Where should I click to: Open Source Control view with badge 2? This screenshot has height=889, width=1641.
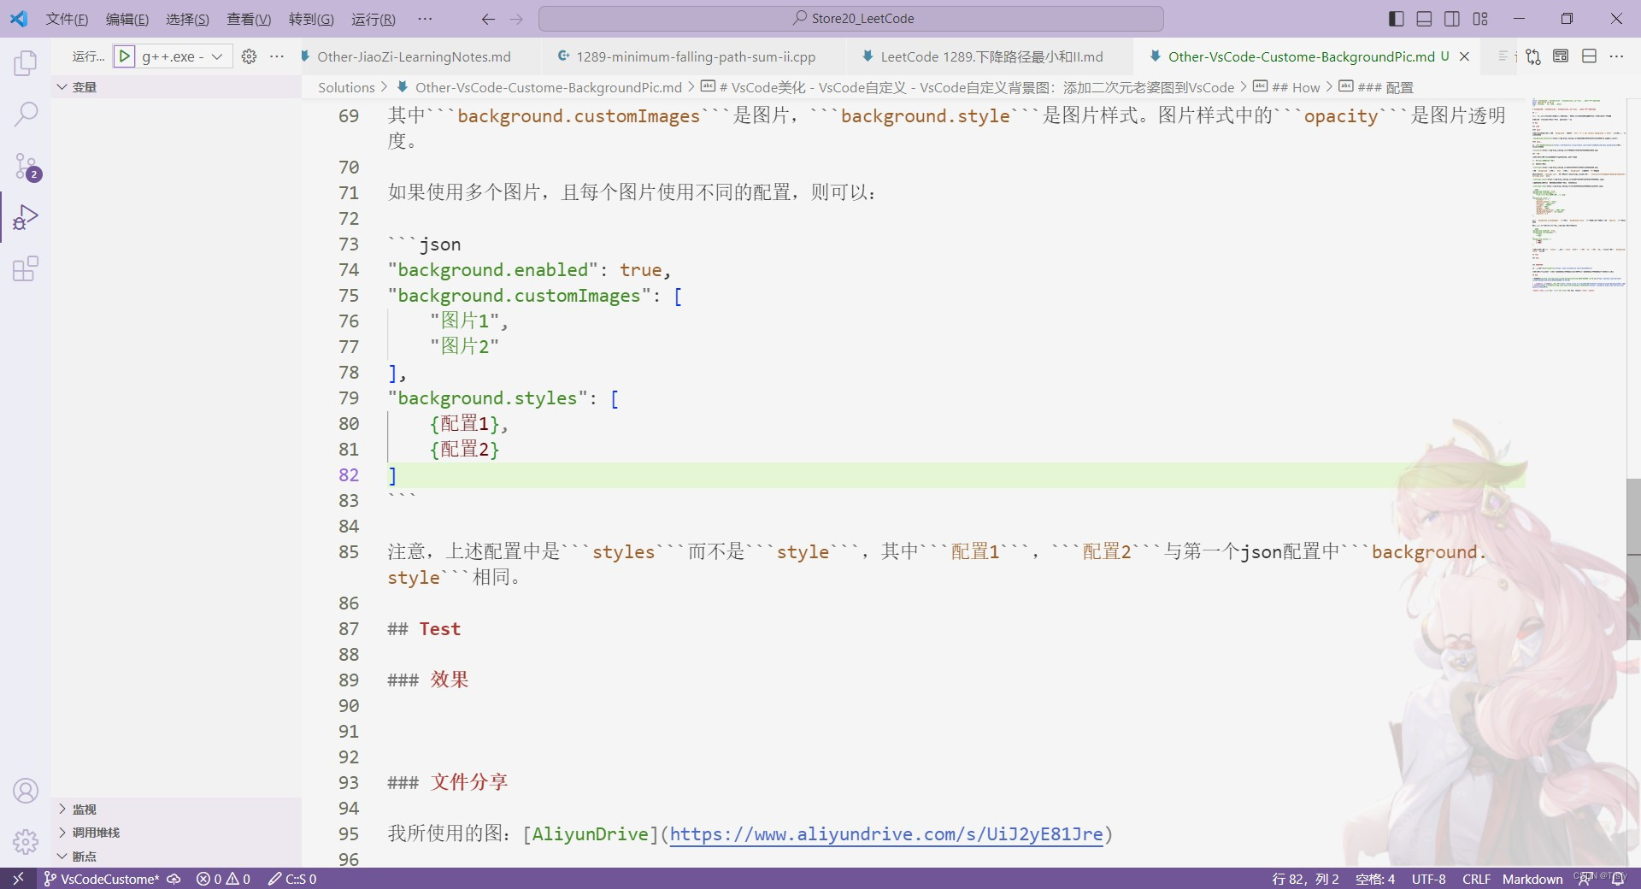tap(26, 166)
